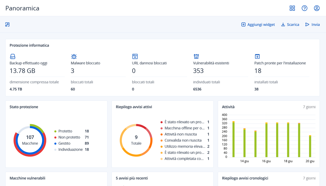Select the Protetto legend entry
This screenshot has height=186, width=326.
[65, 131]
